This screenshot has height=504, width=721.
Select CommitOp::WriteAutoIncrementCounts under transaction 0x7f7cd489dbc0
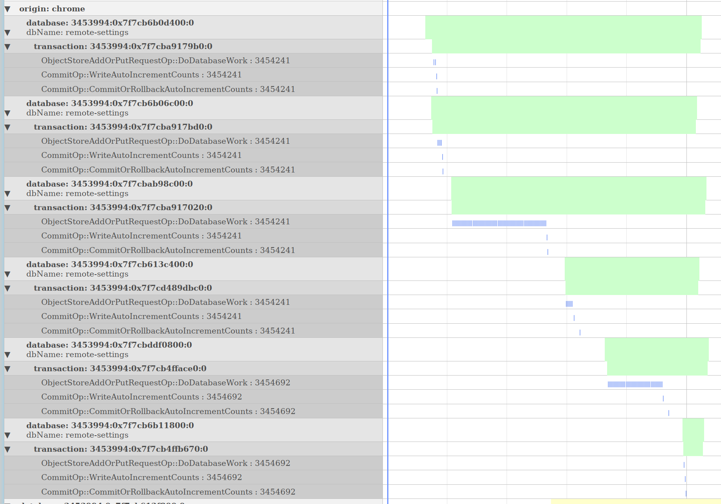tap(193, 316)
